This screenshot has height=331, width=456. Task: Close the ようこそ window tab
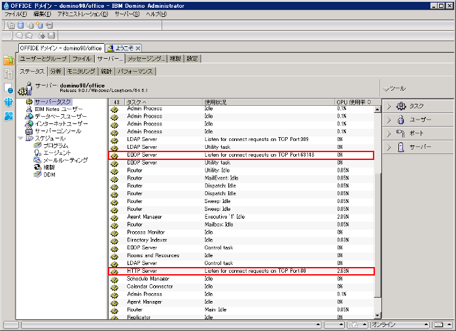tap(138, 48)
